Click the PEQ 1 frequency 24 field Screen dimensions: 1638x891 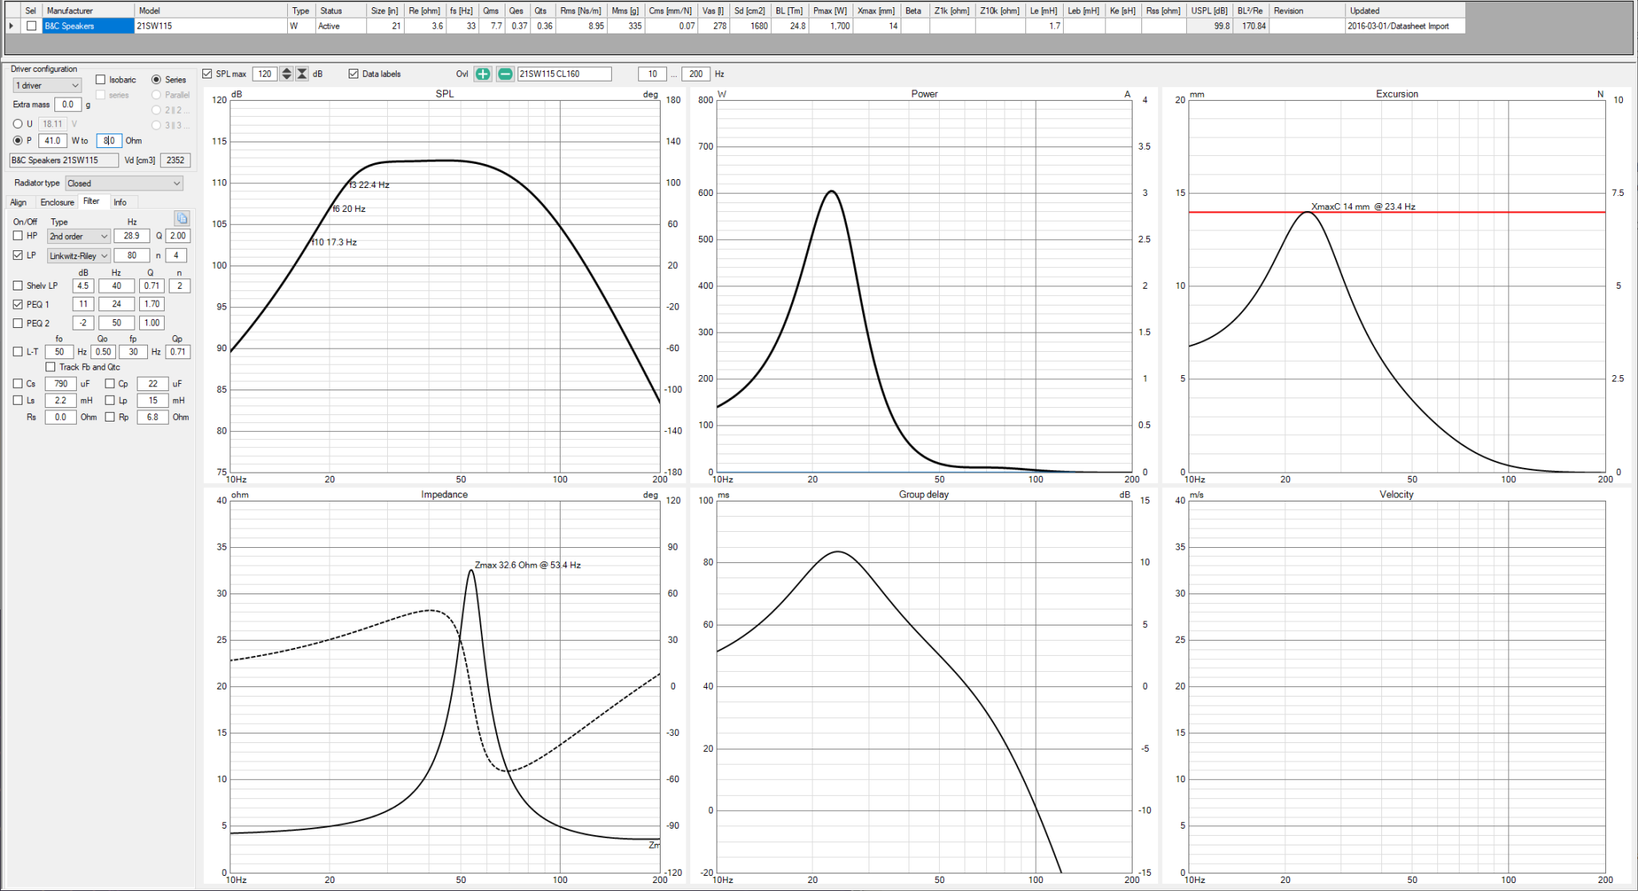click(x=117, y=304)
